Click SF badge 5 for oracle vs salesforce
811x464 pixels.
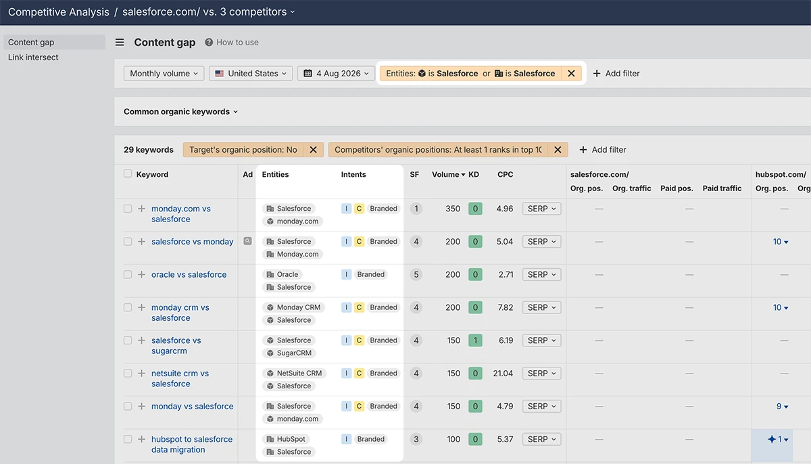click(416, 275)
